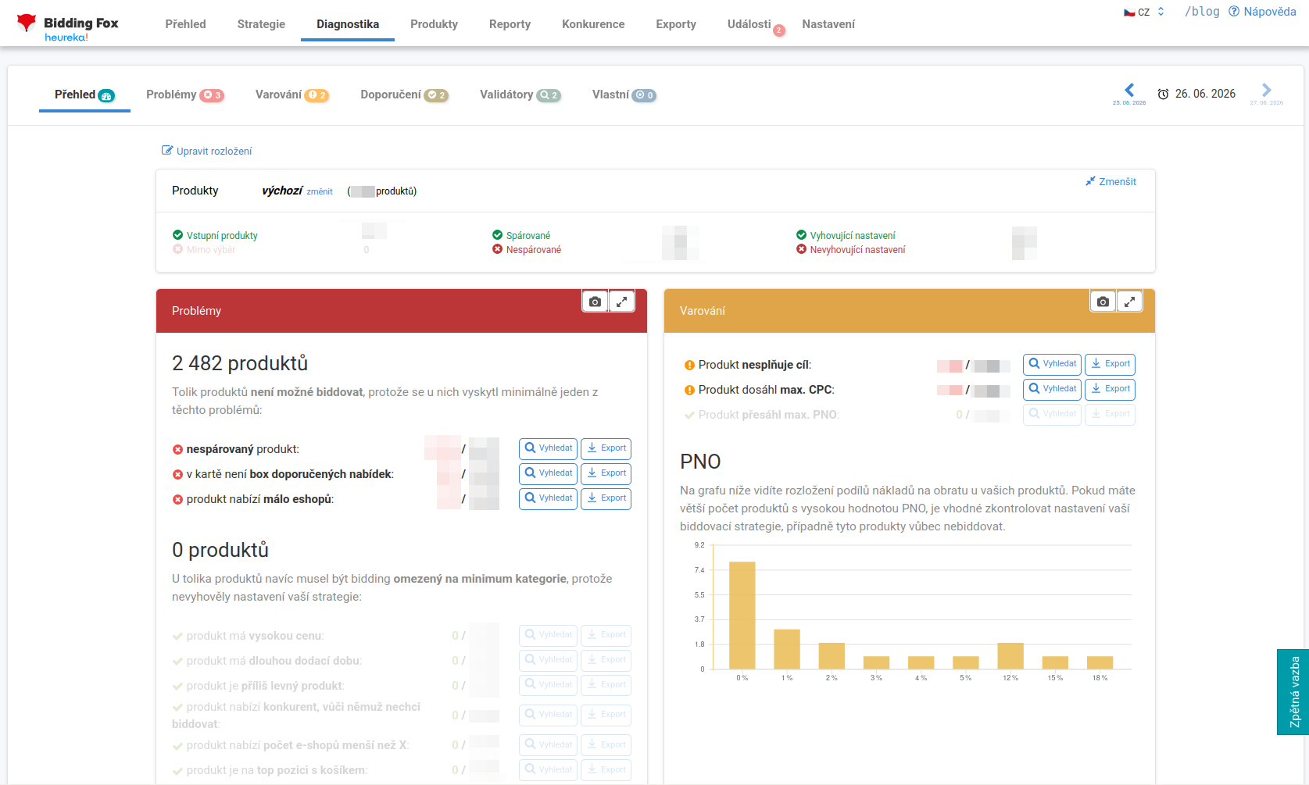This screenshot has width=1309, height=785.
Task: Export products with málo eshopů
Action: pyautogui.click(x=606, y=498)
